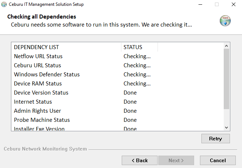Click Checking... status for Windows Defender
This screenshot has height=168, width=242.
[137, 75]
